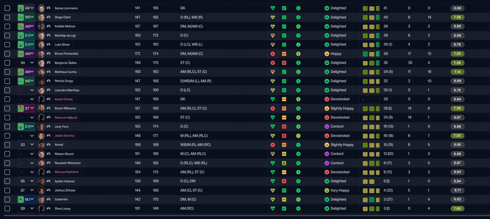Open the S5 selection dropdown for Ayden Heaven
Screen dimensions: 490x219
click(x=26, y=181)
